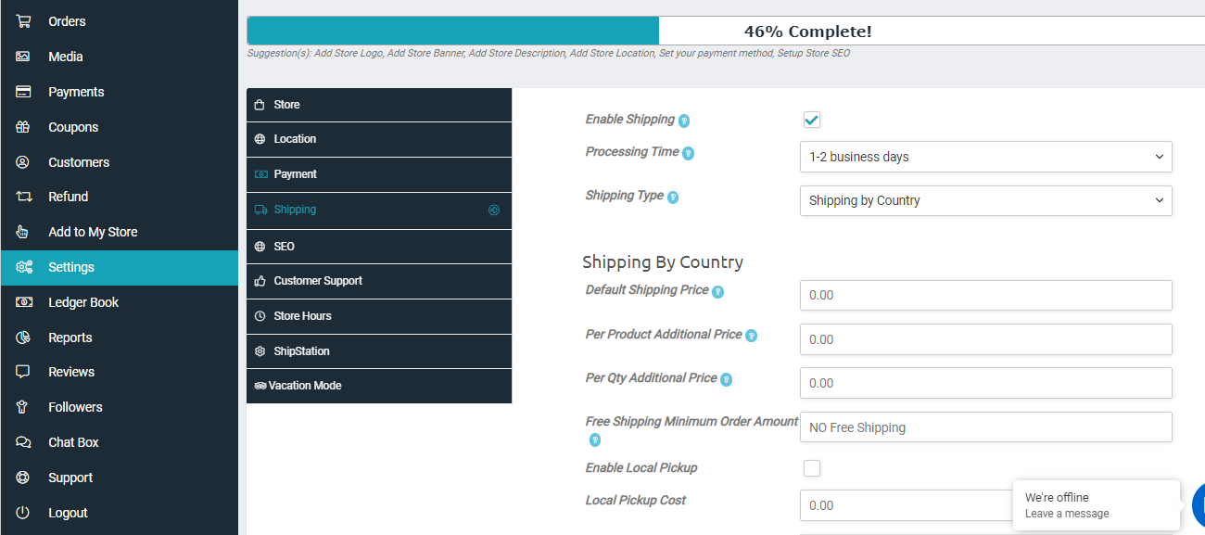
Task: Click the Refund arrows icon
Action: click(x=23, y=197)
